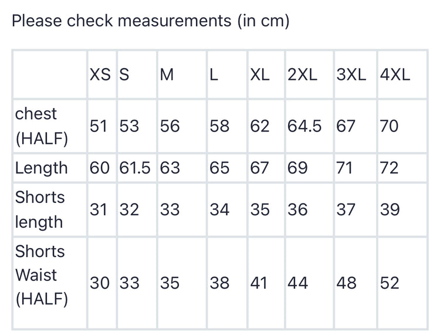Click the 64.5 chest measurement cell
Image resolution: width=440 pixels, height=335 pixels.
point(304,126)
